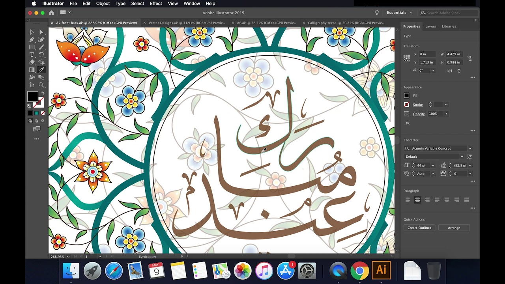
Task: Reset to default fill and stroke
Action: coord(29,106)
